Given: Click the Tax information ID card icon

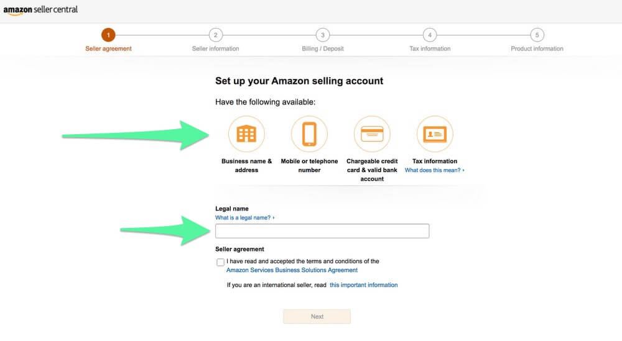Looking at the screenshot, I should pyautogui.click(x=435, y=134).
